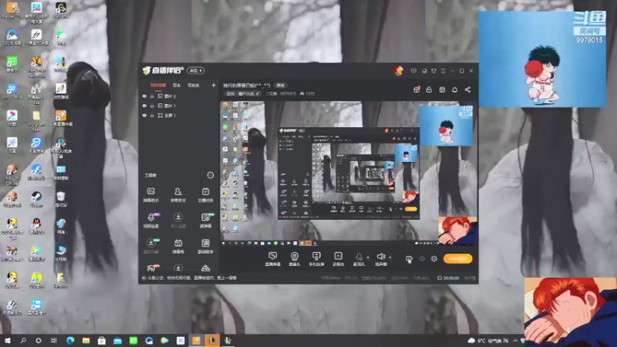Lock the 全屏 1 layer
This screenshot has width=617, height=347.
[152, 115]
